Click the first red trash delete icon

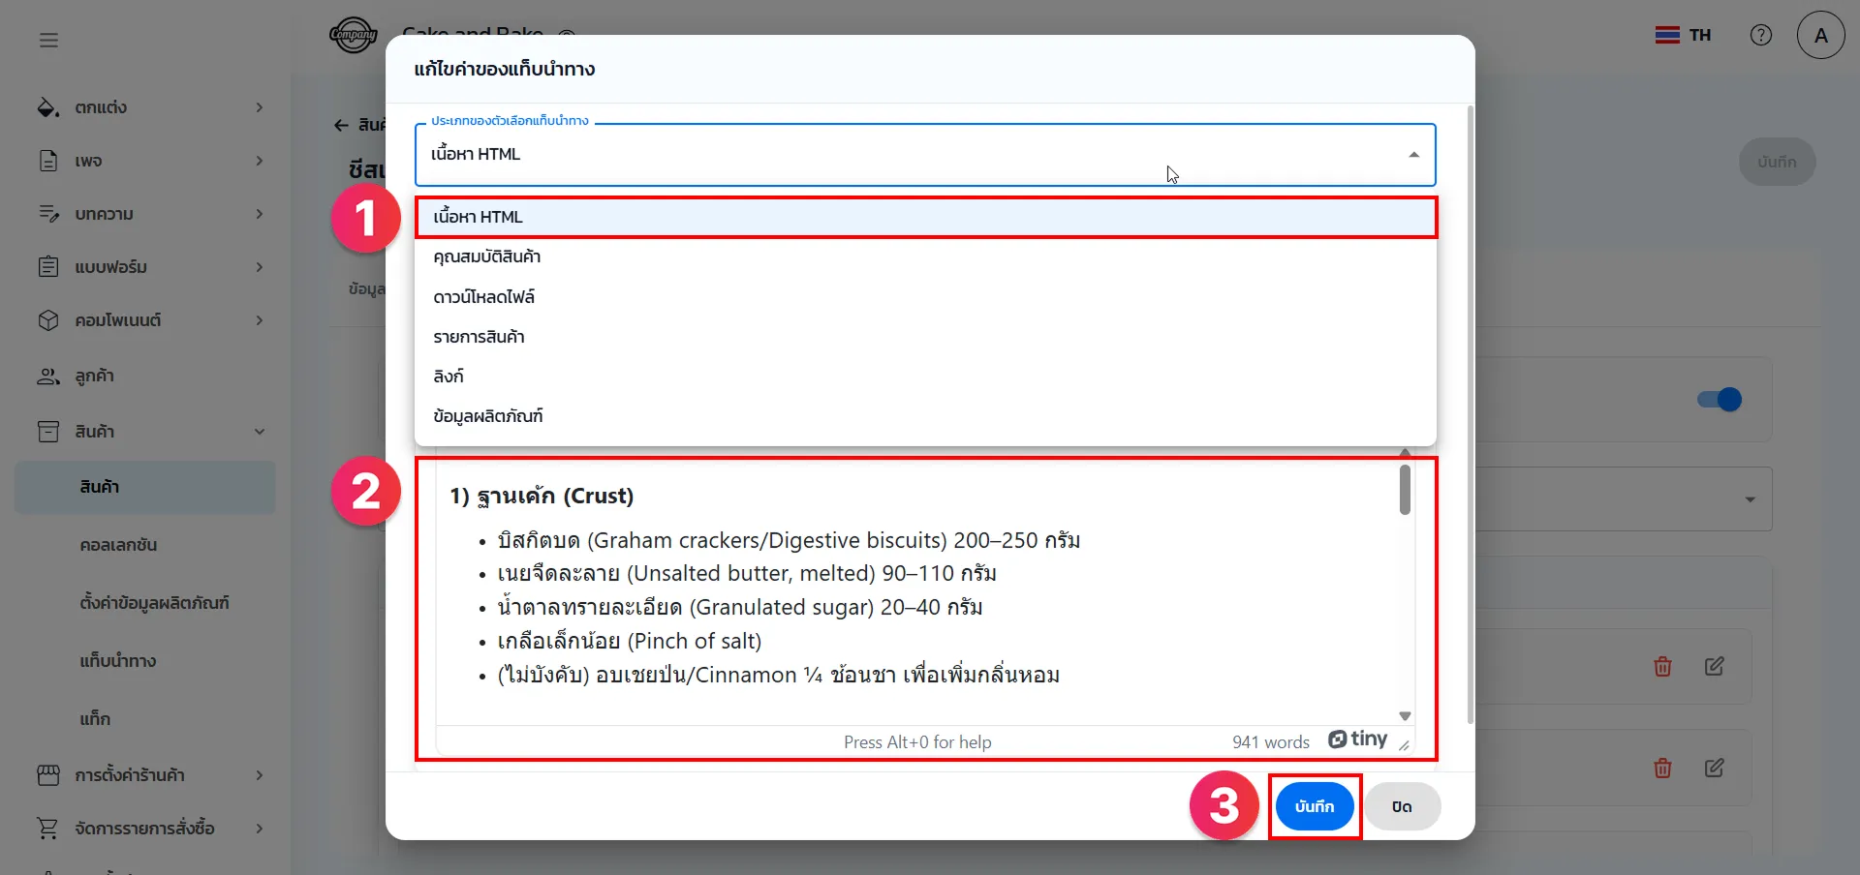1662,666
